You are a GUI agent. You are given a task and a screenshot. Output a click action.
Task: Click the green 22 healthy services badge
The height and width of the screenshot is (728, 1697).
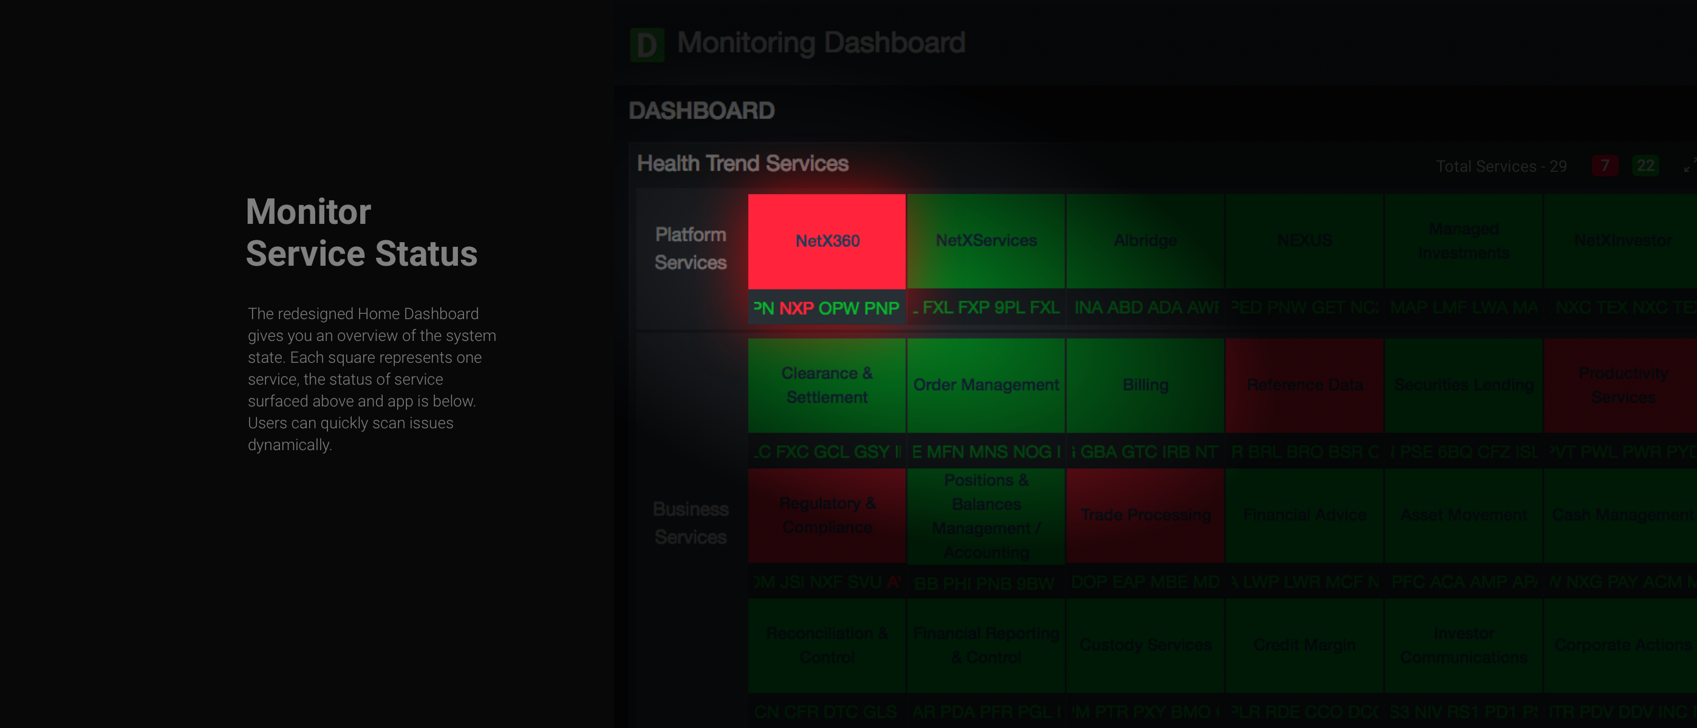1645,166
